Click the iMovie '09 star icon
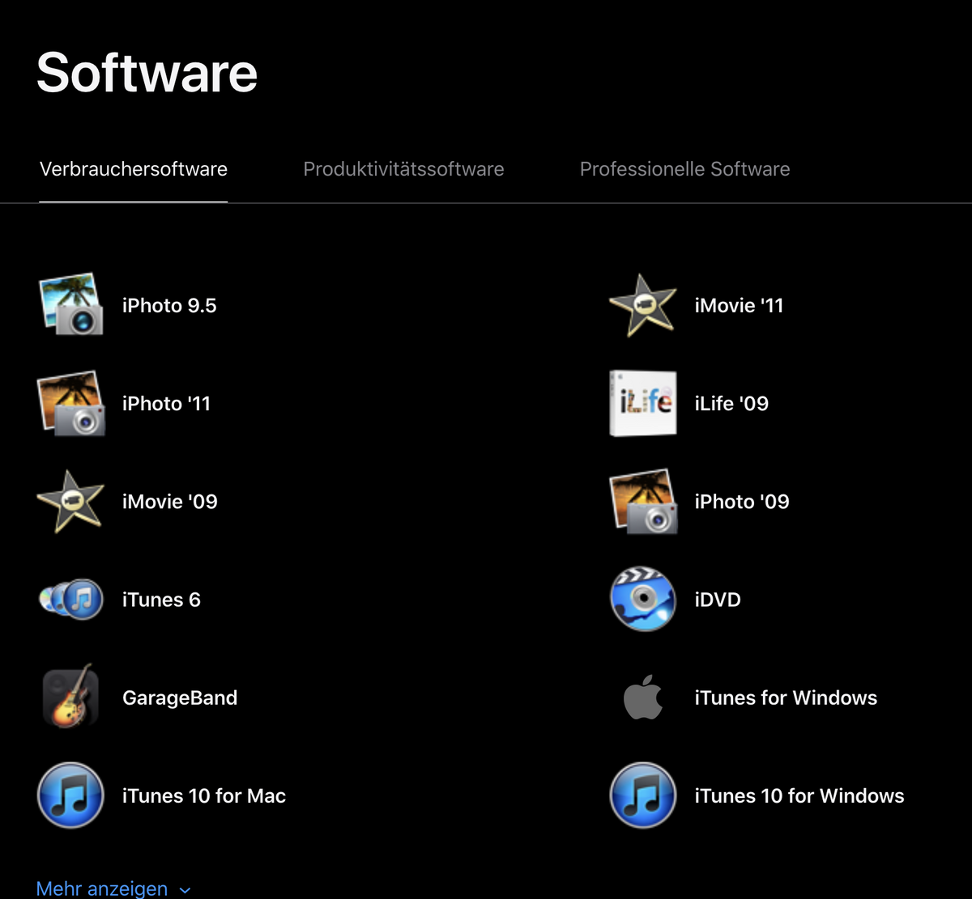The image size is (972, 899). 71,502
